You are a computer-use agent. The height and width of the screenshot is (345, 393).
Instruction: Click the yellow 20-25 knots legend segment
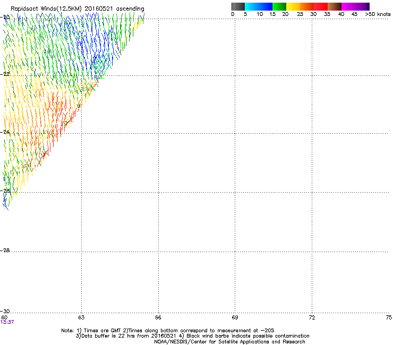(x=293, y=6)
